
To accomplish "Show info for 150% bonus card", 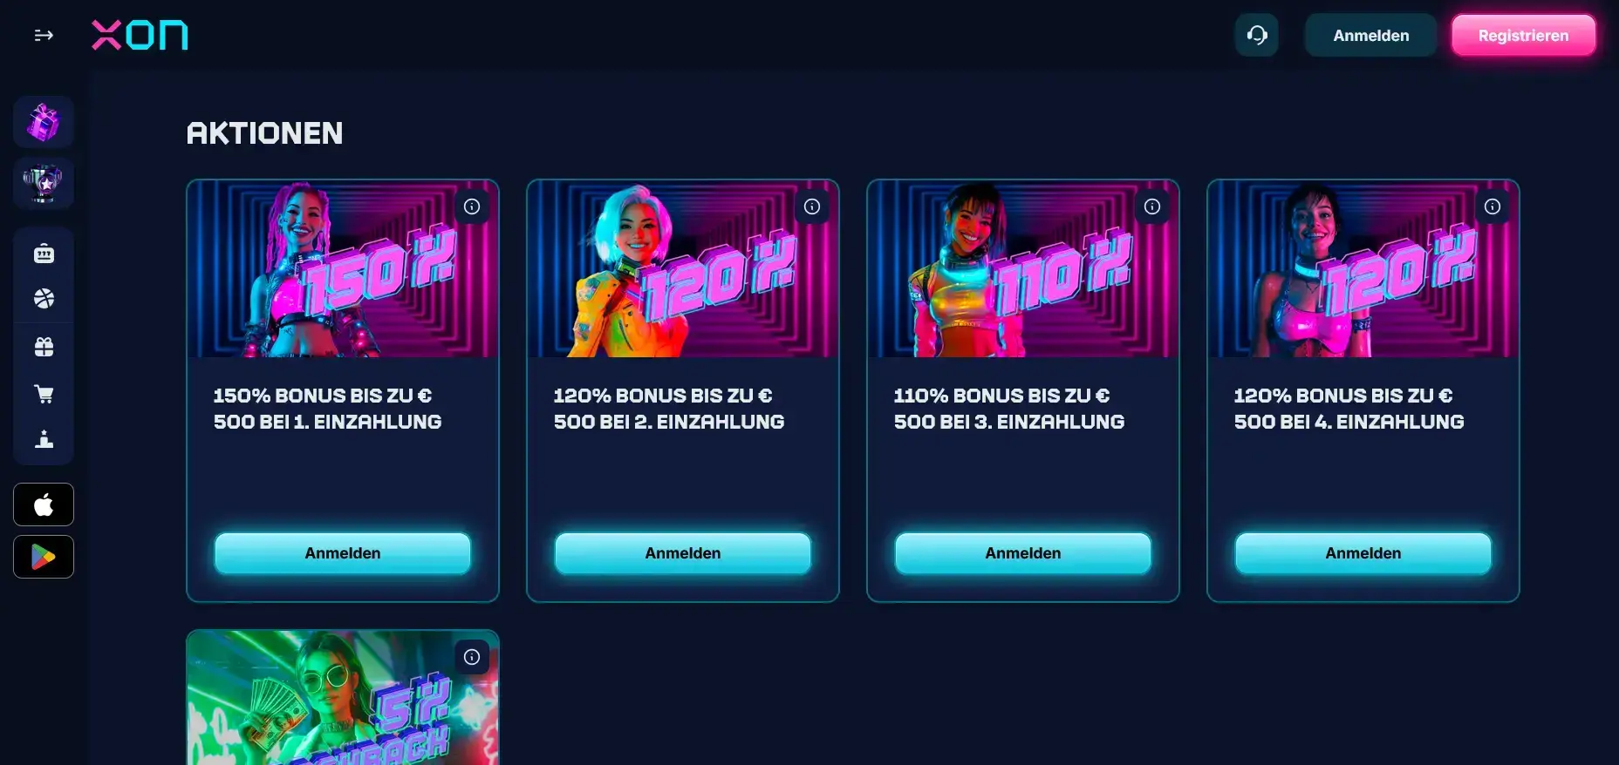I will click(x=472, y=206).
